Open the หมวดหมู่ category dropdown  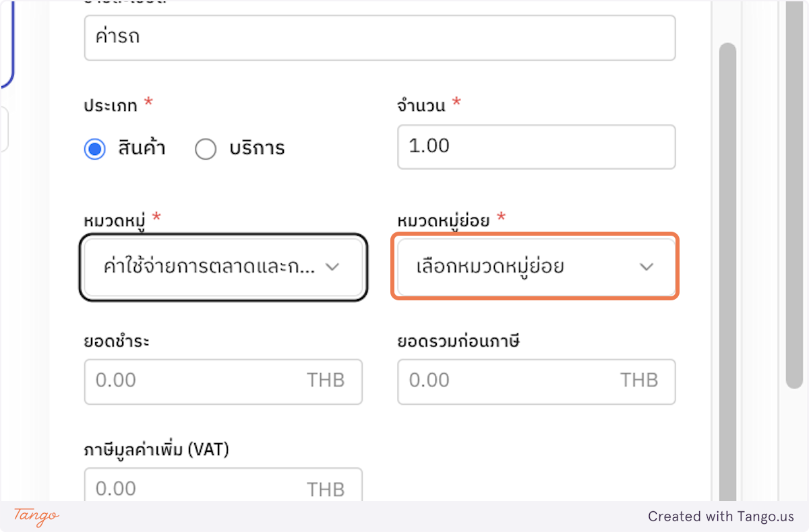(x=222, y=267)
